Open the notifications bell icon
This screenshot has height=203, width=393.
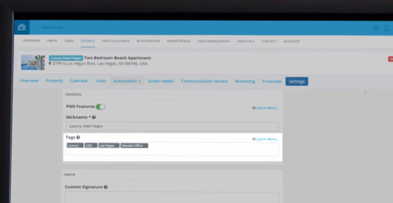pyautogui.click(x=386, y=28)
